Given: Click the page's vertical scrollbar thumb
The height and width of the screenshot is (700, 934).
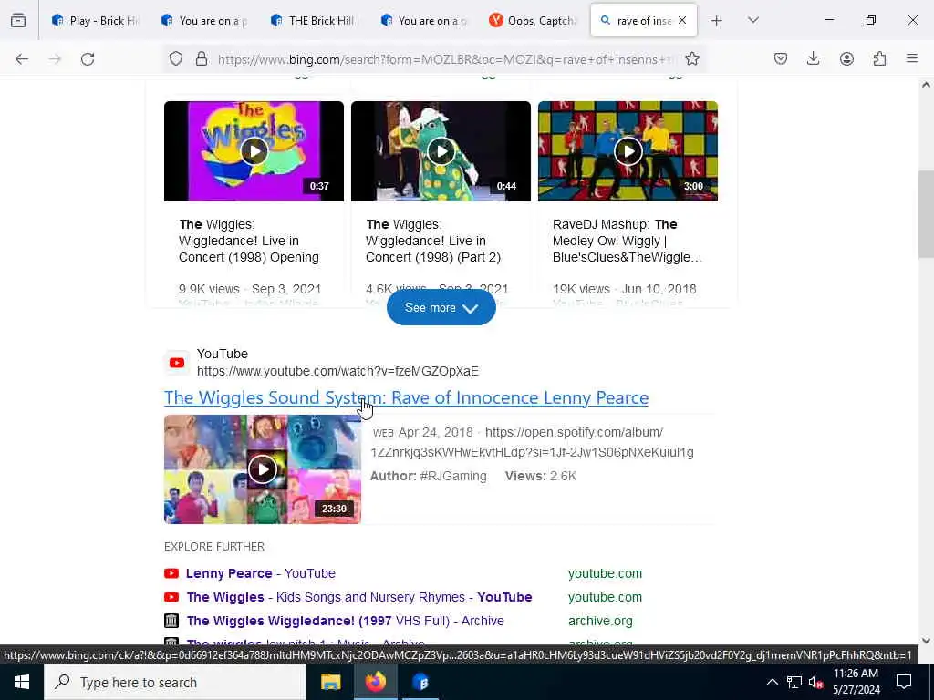Looking at the screenshot, I should click(926, 214).
